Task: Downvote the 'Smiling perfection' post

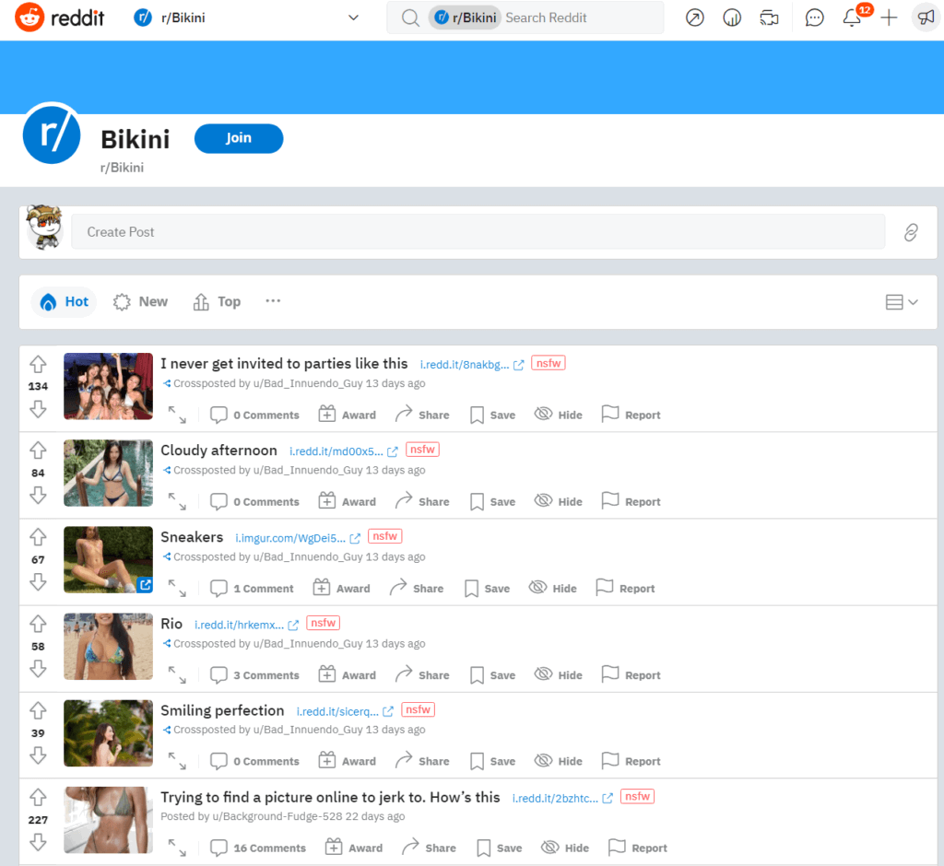Action: [x=38, y=755]
